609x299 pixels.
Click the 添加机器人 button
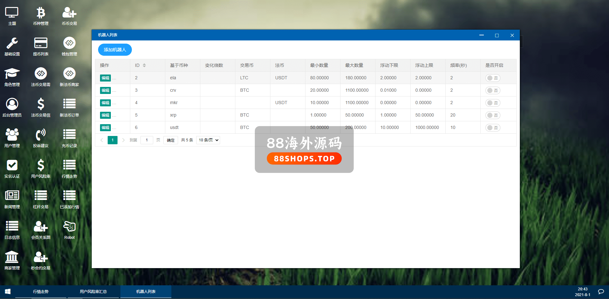click(x=115, y=50)
